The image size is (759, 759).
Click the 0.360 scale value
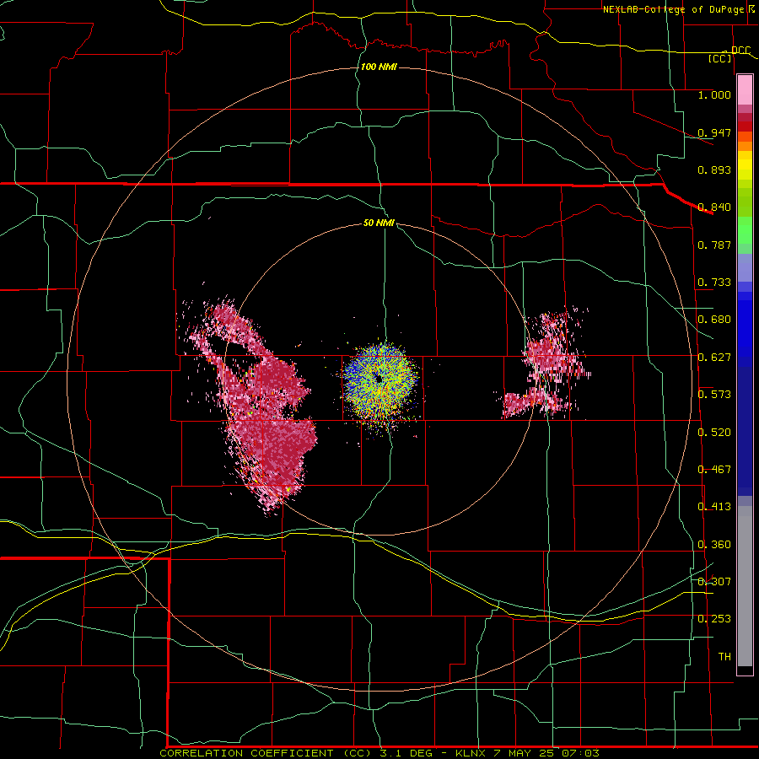pyautogui.click(x=714, y=545)
